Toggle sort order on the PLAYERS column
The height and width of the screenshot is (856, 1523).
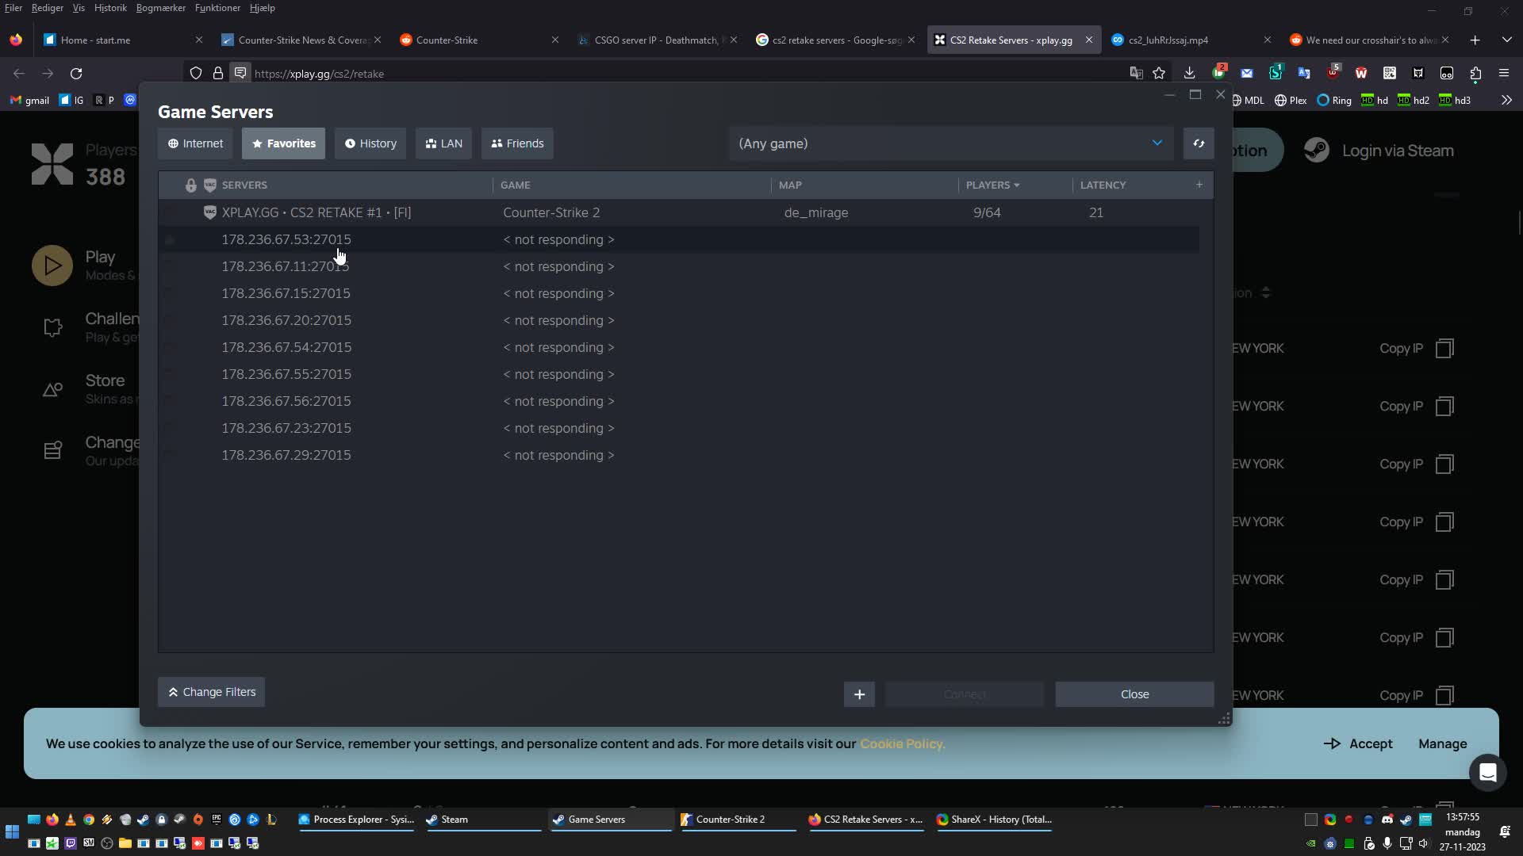click(x=992, y=185)
